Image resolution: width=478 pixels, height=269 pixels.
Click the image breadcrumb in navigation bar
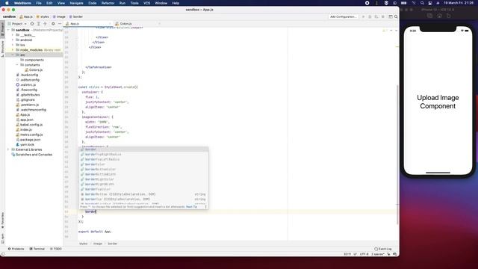tap(59, 16)
